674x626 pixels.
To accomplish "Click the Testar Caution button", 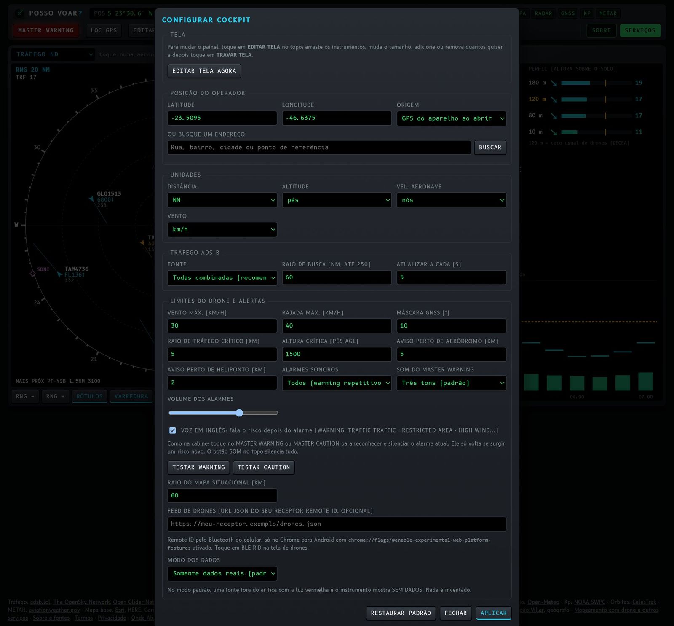I will (x=264, y=467).
